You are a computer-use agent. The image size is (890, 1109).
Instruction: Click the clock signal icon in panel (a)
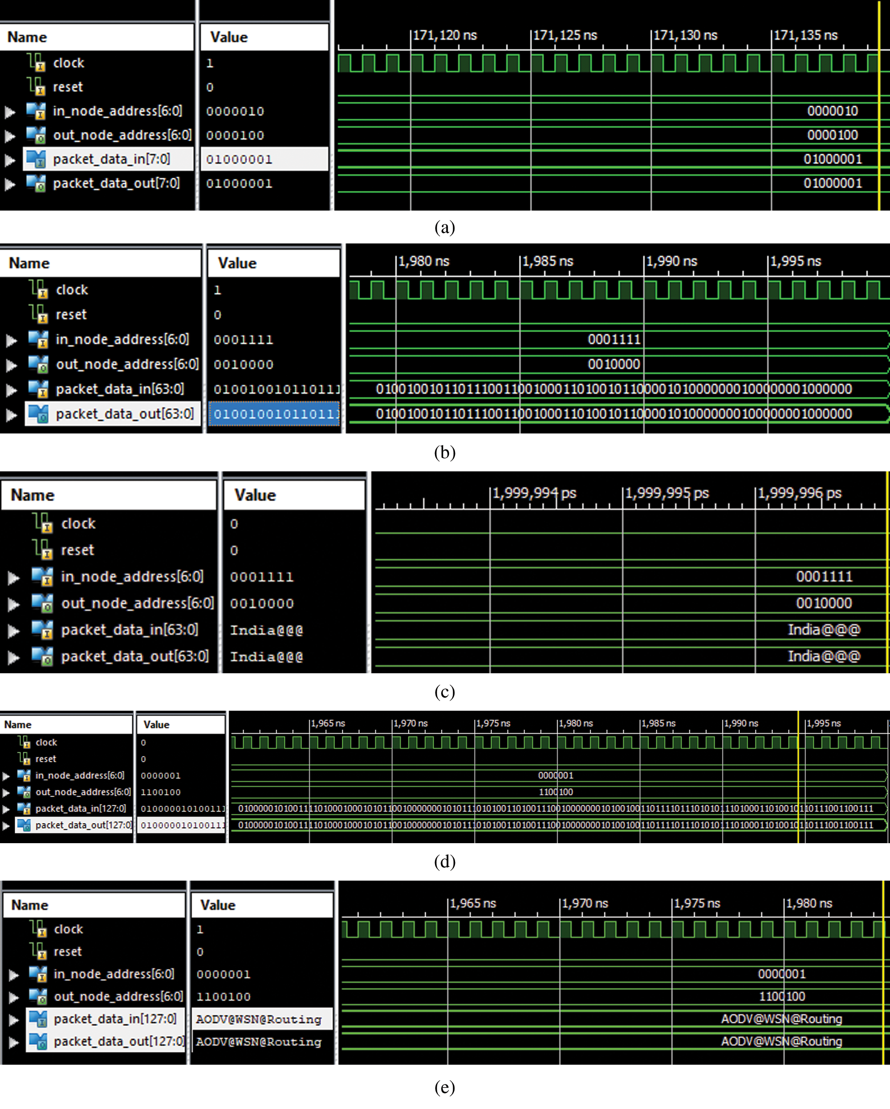coord(37,63)
